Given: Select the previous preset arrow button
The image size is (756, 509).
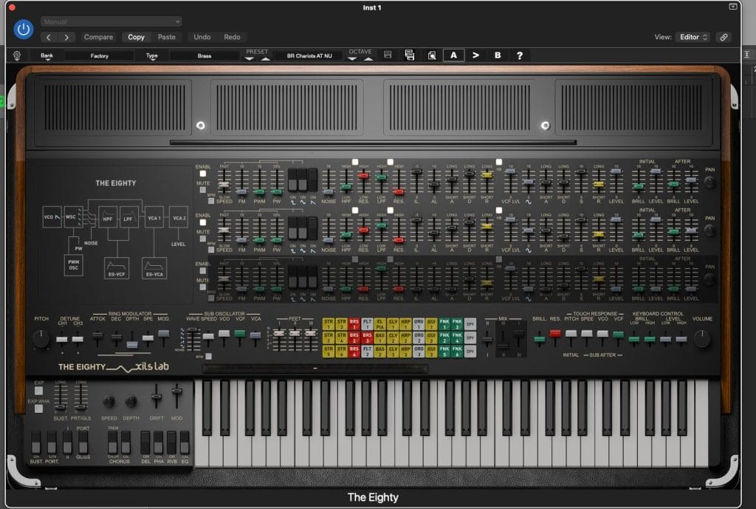Looking at the screenshot, I should [x=250, y=59].
